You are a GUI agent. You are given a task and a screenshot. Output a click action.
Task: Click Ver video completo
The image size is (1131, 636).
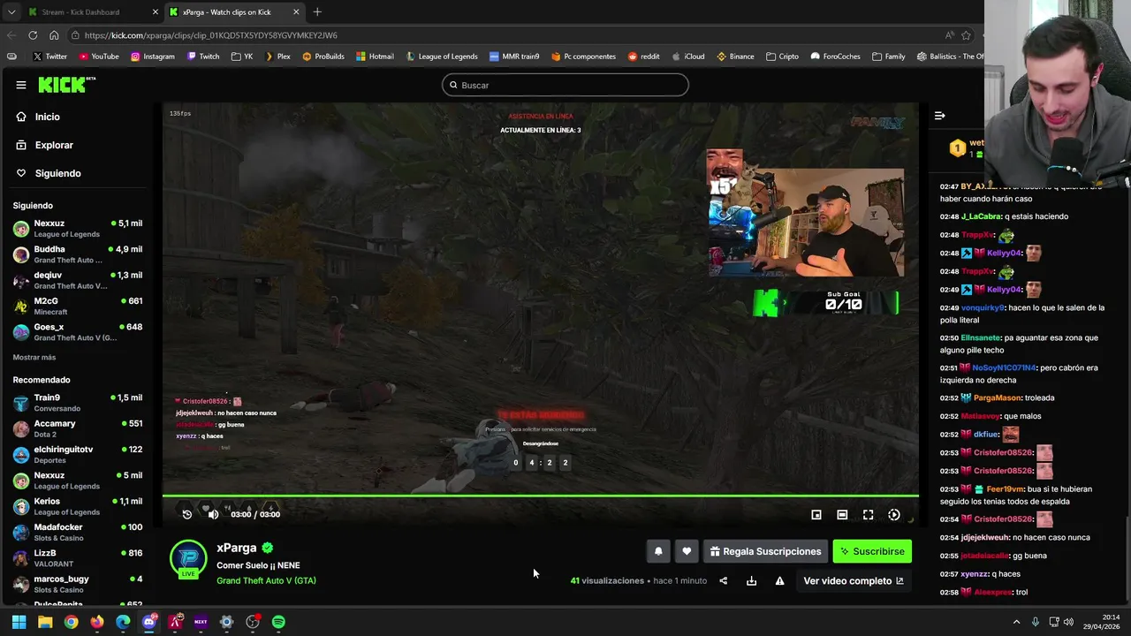[x=854, y=580]
